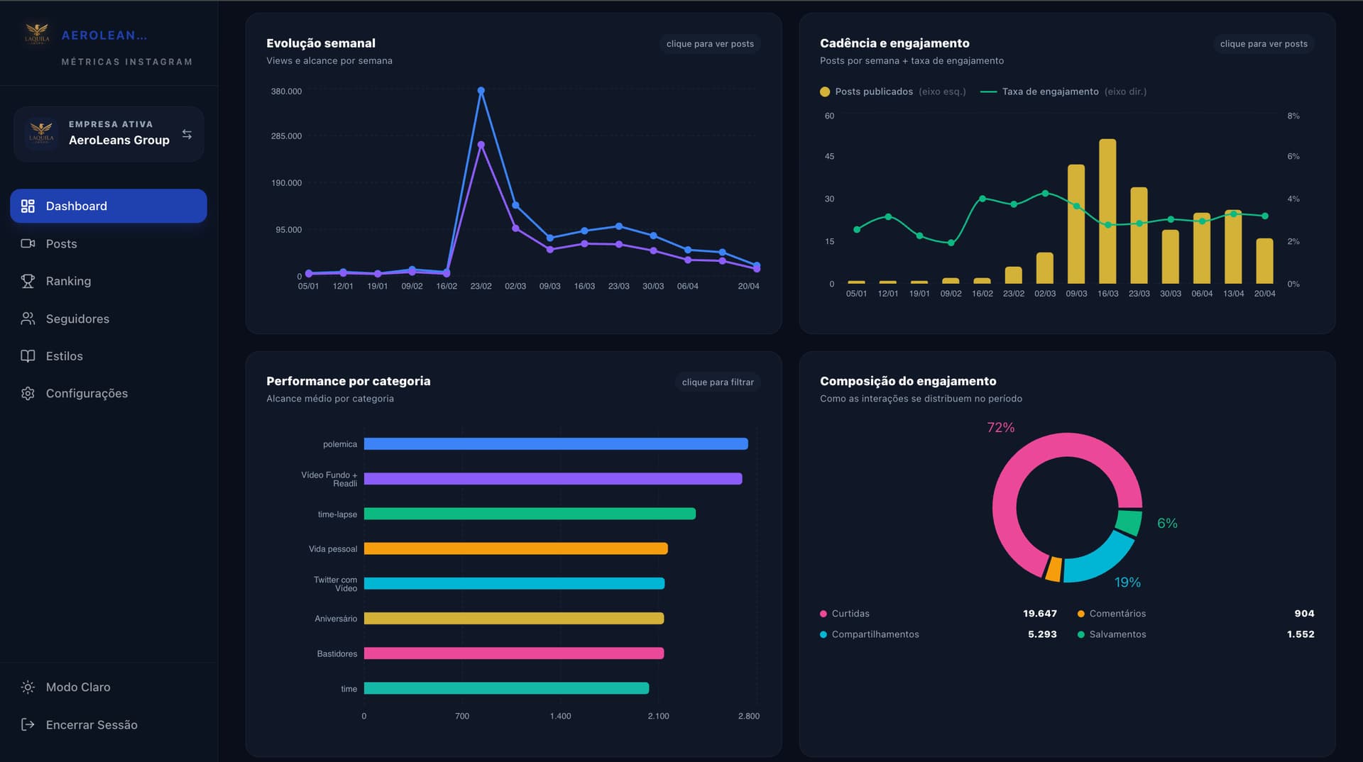Go to Seguidores section
The width and height of the screenshot is (1363, 762).
coord(77,319)
